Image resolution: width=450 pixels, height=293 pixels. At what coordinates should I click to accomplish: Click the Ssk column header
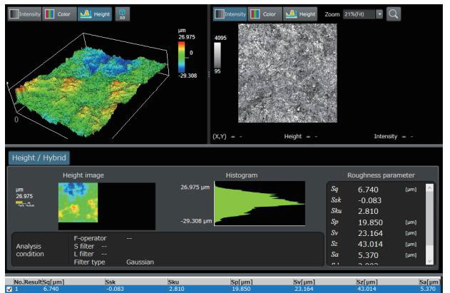coord(111,282)
